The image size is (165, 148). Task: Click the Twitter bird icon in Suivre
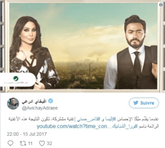pos(136,103)
